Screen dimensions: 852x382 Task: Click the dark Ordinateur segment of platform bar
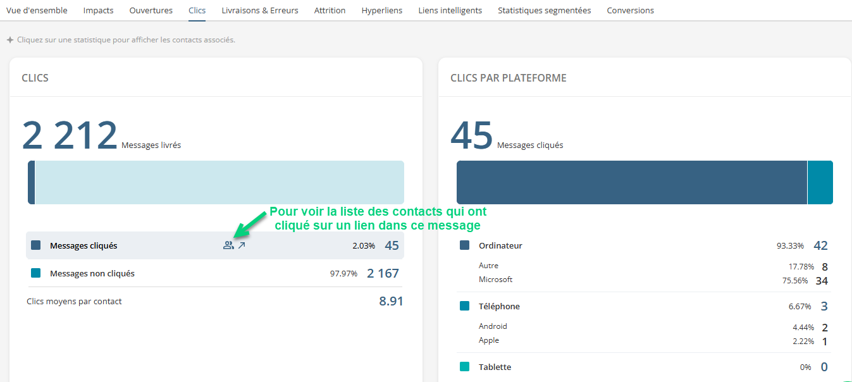click(x=632, y=182)
